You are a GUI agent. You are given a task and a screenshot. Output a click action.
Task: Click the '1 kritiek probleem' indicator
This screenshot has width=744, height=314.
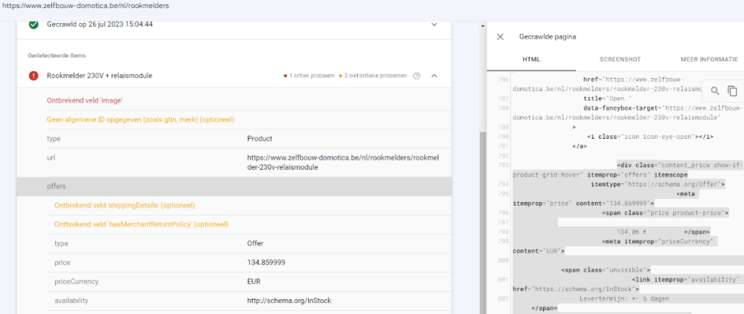[310, 76]
